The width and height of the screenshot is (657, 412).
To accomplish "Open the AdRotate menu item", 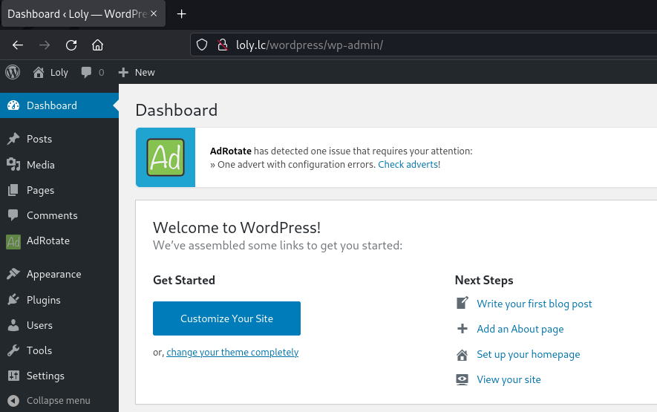I will pos(48,241).
